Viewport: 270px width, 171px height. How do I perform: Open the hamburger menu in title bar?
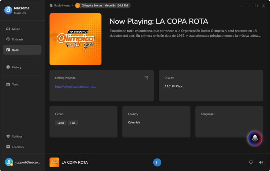242,6
